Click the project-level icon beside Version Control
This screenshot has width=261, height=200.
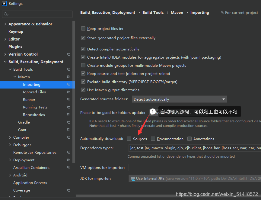(x=68, y=54)
